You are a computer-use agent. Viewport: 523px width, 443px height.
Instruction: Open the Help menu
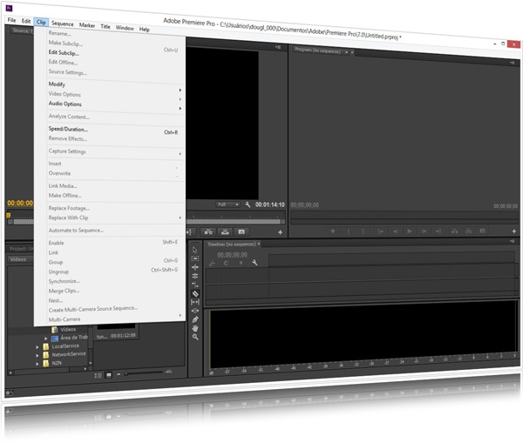145,30
